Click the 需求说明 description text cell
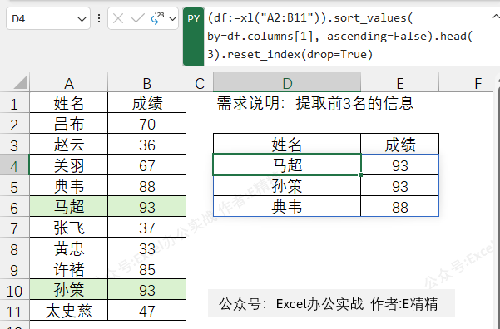 pos(315,103)
